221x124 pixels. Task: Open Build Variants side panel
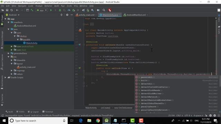tap(2, 82)
